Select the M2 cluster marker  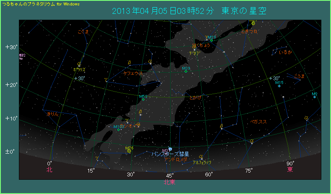tap(314, 97)
